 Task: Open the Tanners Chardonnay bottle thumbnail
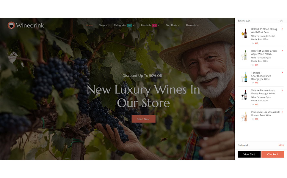(x=244, y=77)
